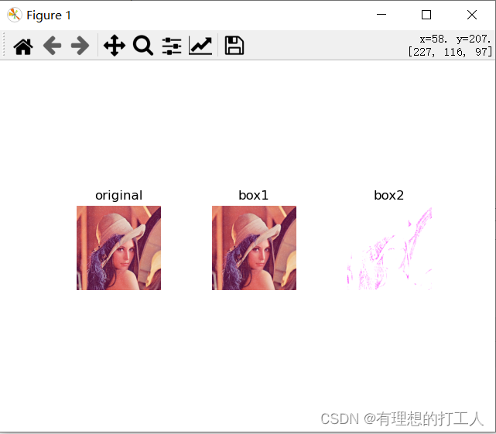Go back to the previous view

pos(52,46)
